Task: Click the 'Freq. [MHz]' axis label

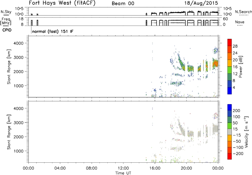Action: click(x=6, y=21)
